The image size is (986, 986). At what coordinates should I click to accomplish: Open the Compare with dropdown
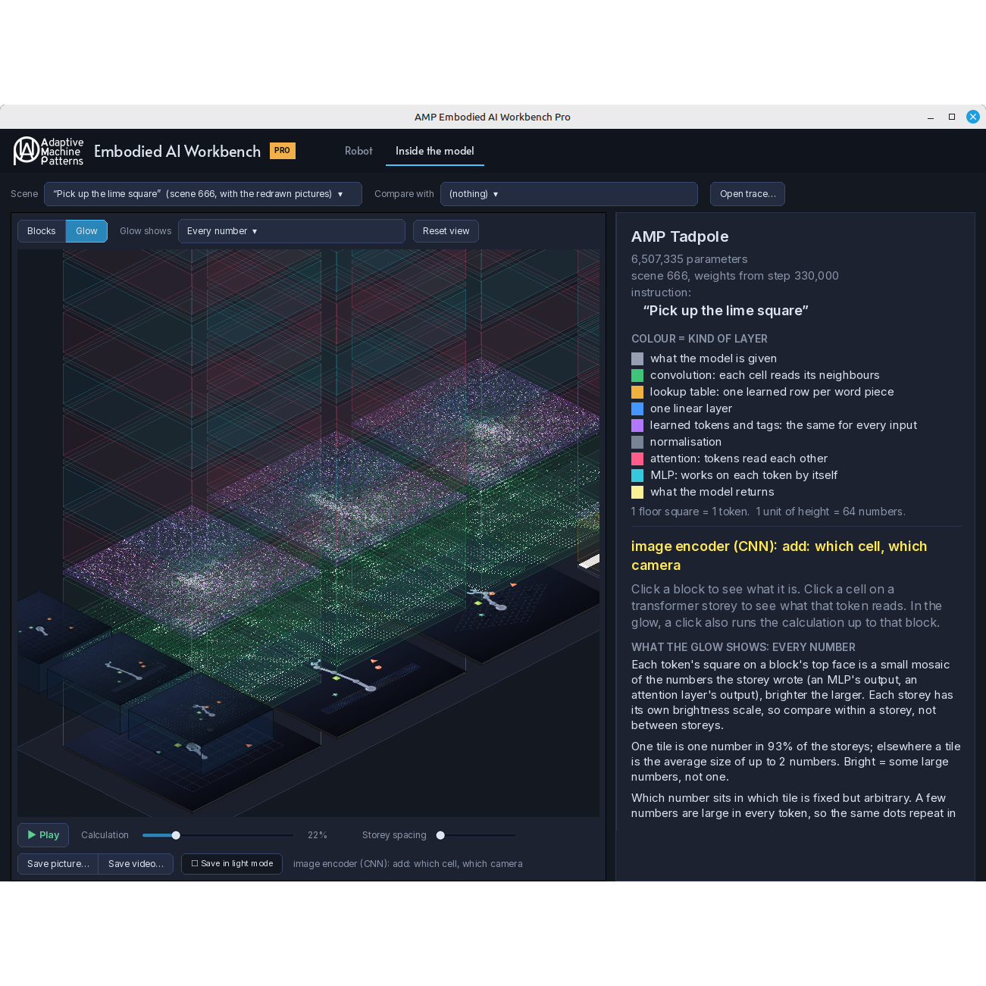tap(569, 194)
